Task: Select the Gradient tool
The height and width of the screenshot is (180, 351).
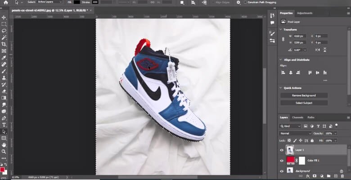Action: click(4, 98)
